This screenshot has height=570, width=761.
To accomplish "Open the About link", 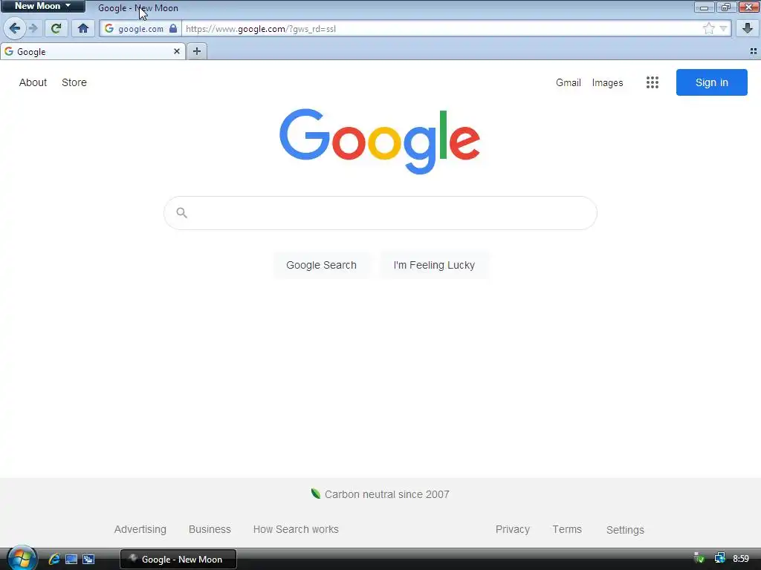I will pyautogui.click(x=33, y=82).
